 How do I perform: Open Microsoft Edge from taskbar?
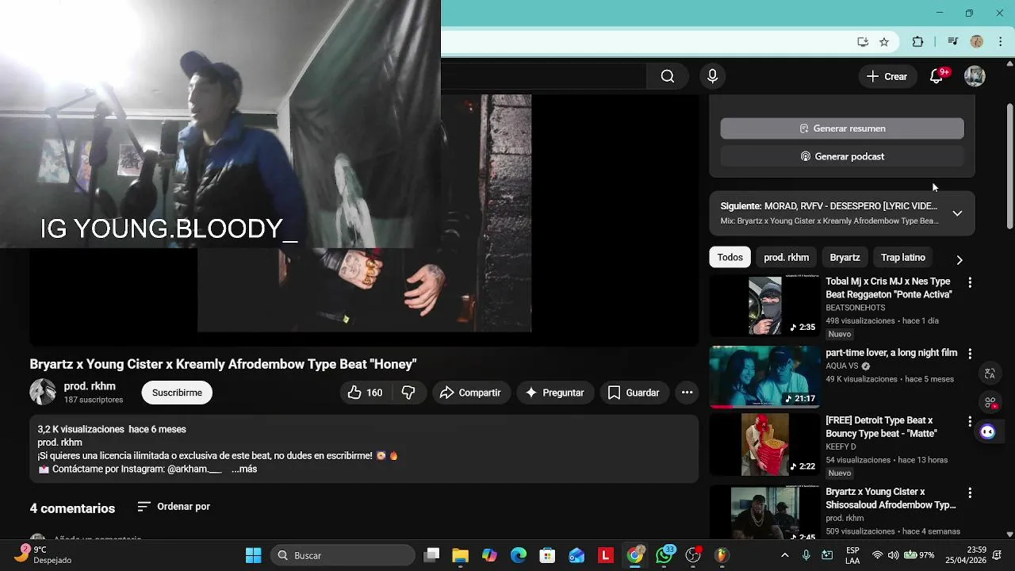tap(518, 555)
